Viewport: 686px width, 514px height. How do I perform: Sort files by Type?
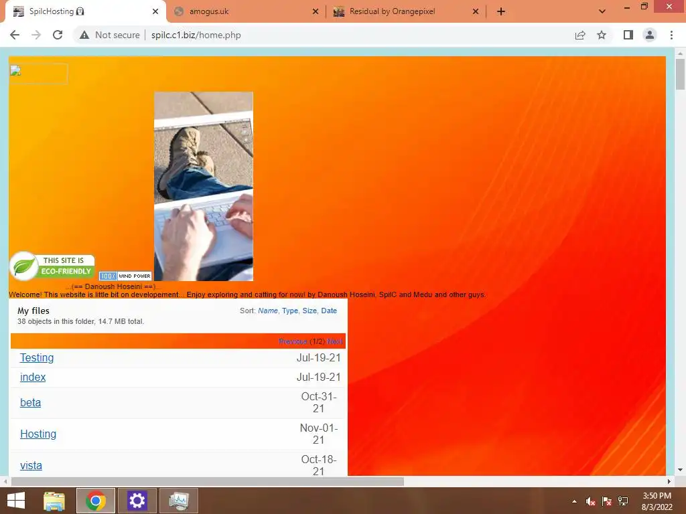289,311
